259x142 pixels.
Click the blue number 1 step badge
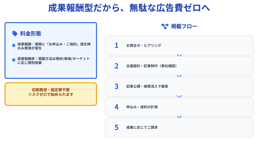click(x=116, y=45)
